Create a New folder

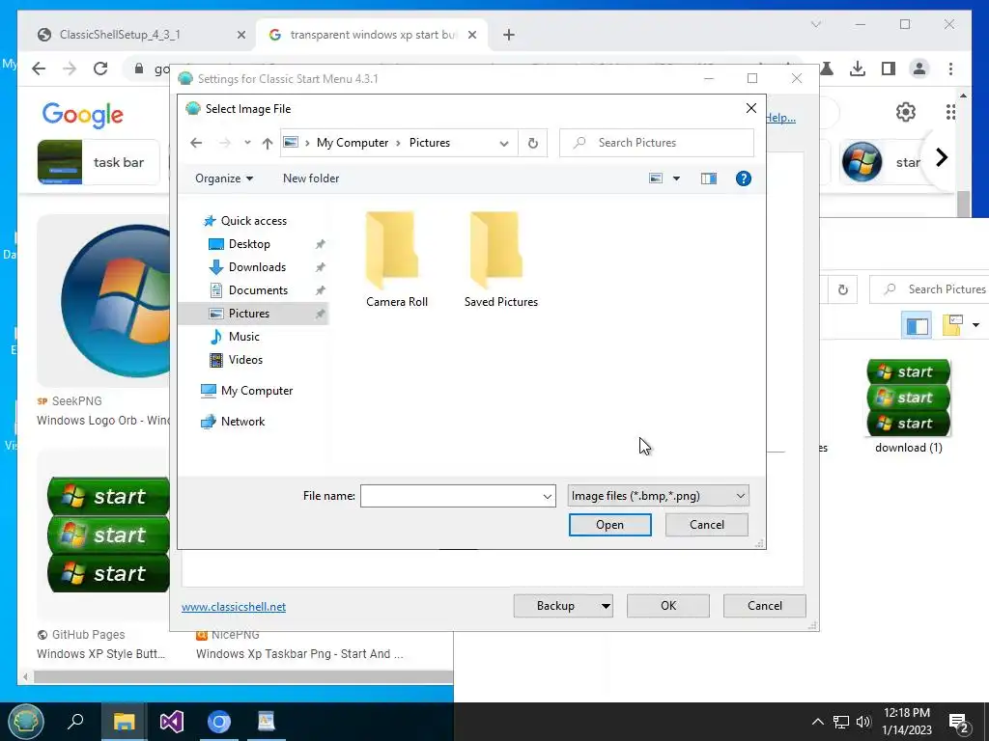[311, 178]
